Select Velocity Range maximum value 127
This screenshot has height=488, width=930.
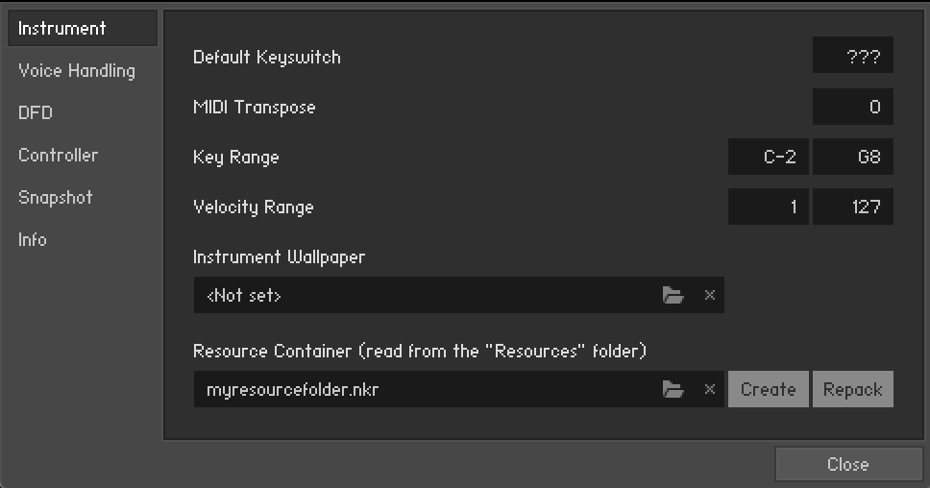coord(853,207)
